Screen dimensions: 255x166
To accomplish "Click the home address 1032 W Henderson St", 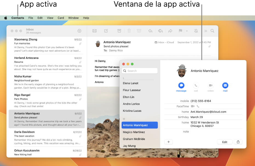I will click(x=205, y=124).
